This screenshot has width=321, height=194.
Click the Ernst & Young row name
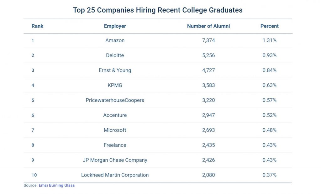pos(115,70)
